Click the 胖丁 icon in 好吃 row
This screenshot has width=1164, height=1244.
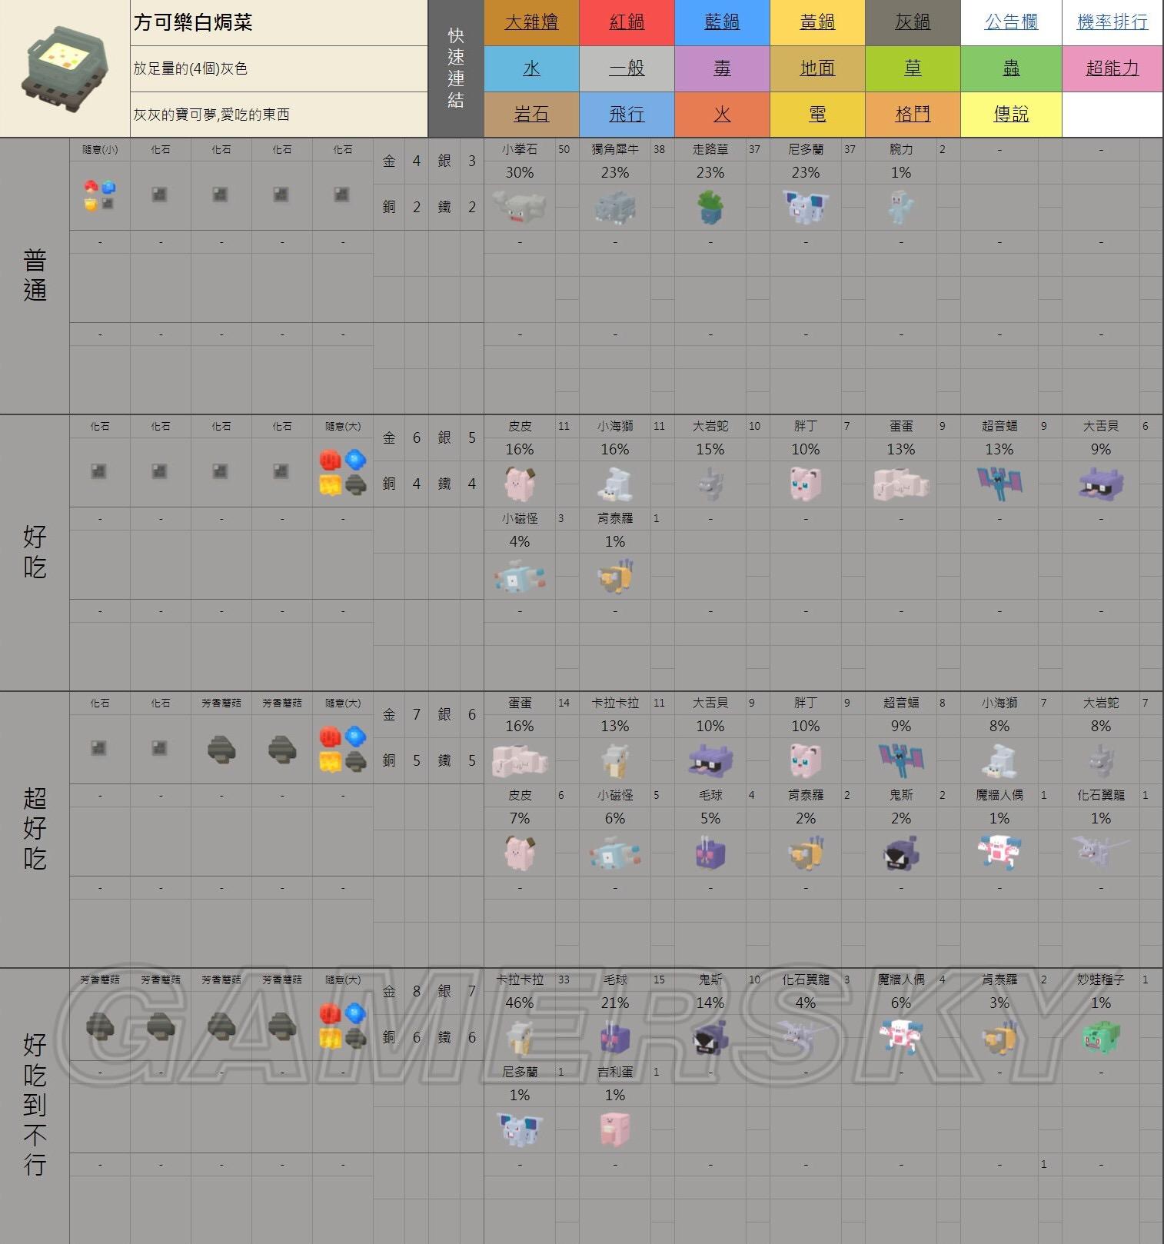coord(806,484)
